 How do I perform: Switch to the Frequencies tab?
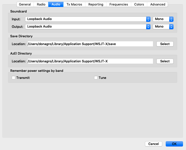[x=119, y=4]
